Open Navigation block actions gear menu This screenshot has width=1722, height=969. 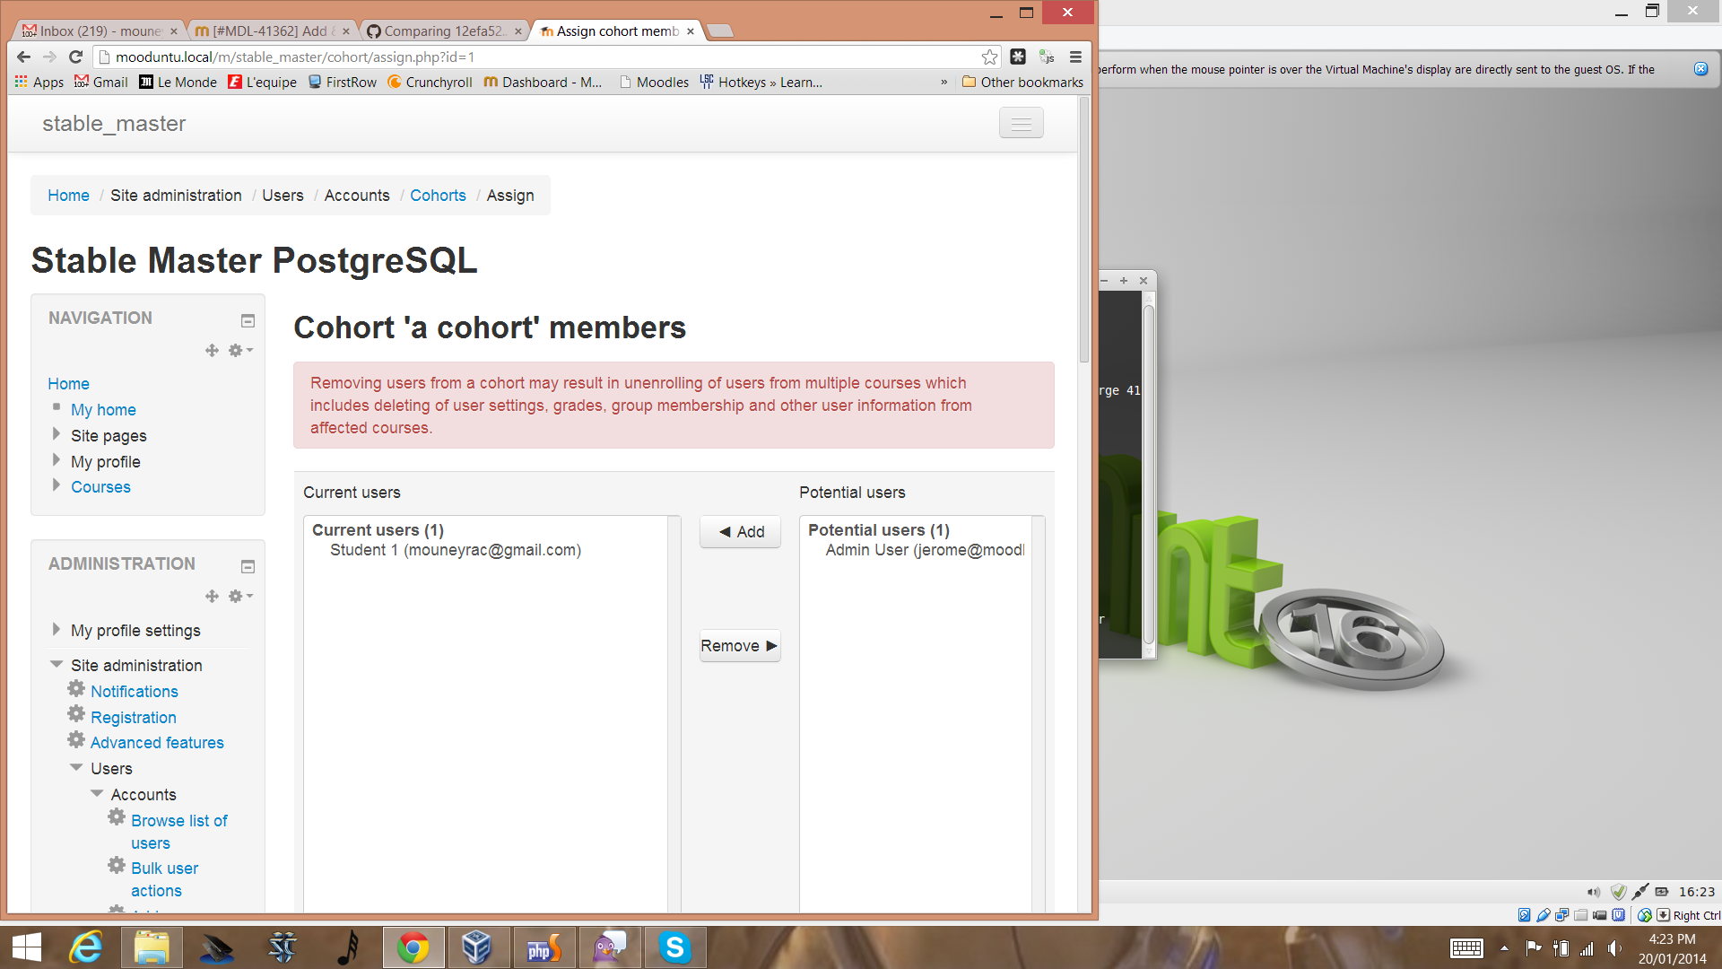click(239, 351)
